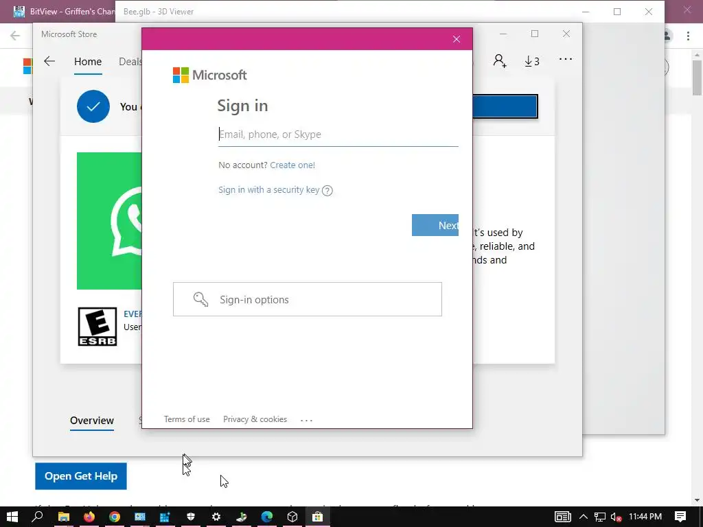Open the security key help icon
The image size is (703, 527).
coord(327,191)
